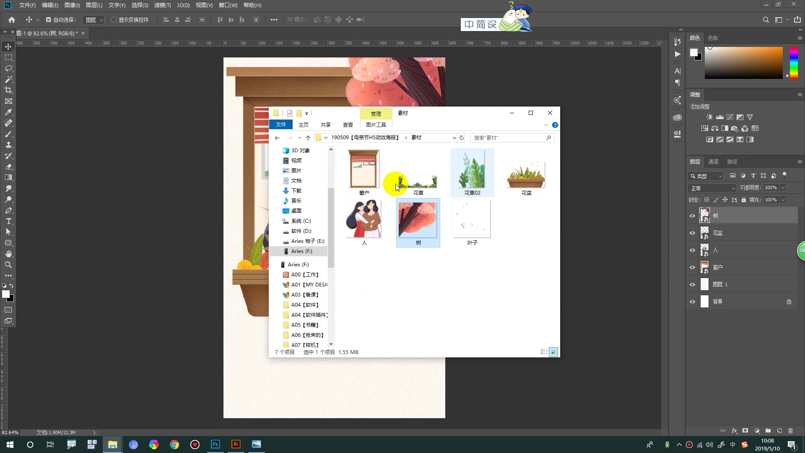Select the Zoom tool

click(x=8, y=265)
